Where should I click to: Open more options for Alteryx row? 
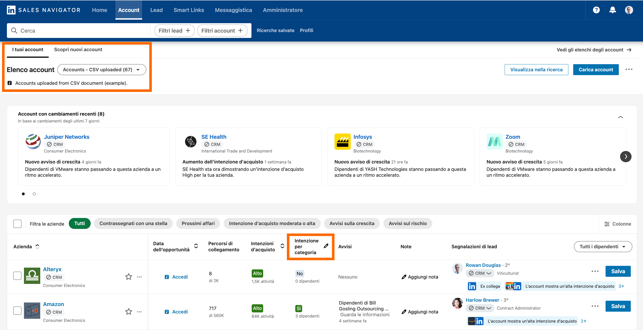click(139, 277)
